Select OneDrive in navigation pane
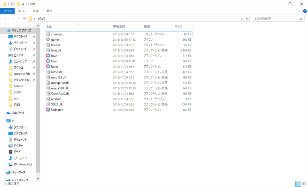Viewport: 308px width, 187px height. (18, 113)
